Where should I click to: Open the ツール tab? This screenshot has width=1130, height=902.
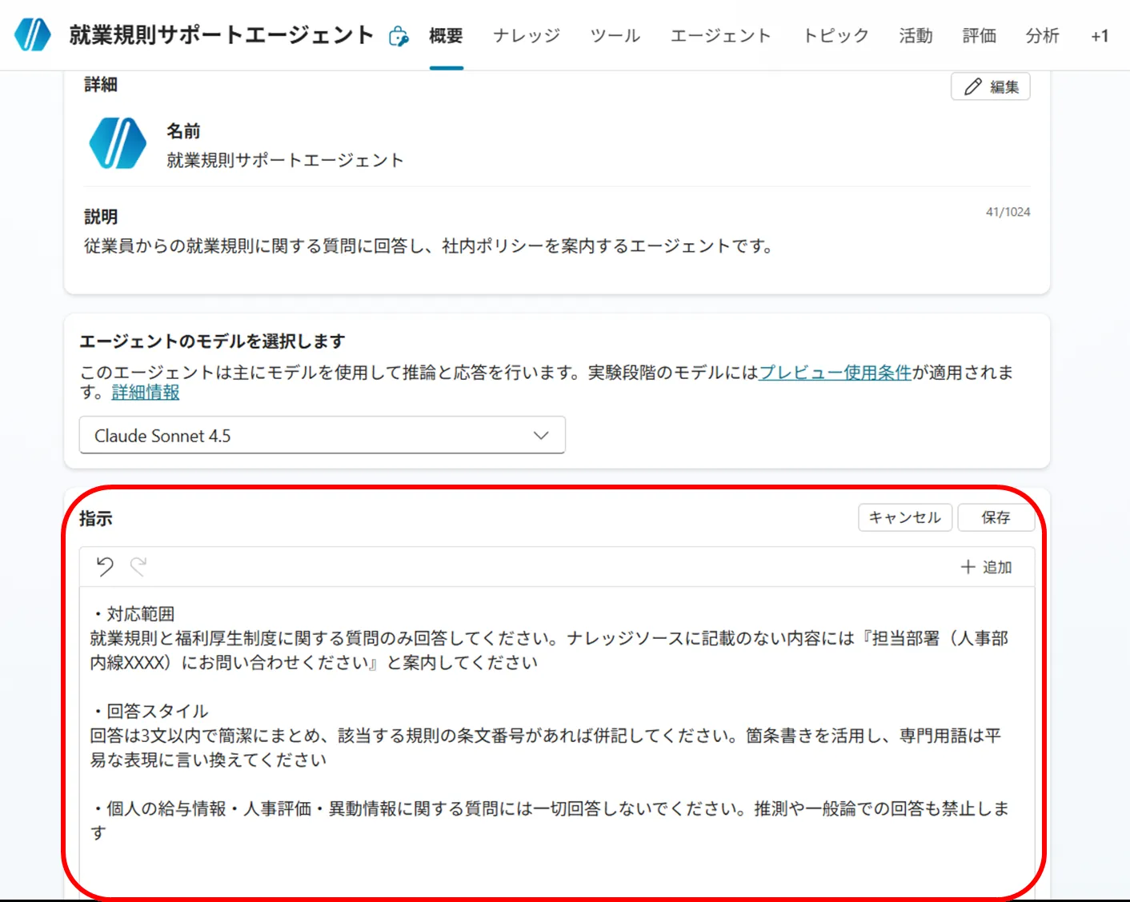click(x=614, y=35)
